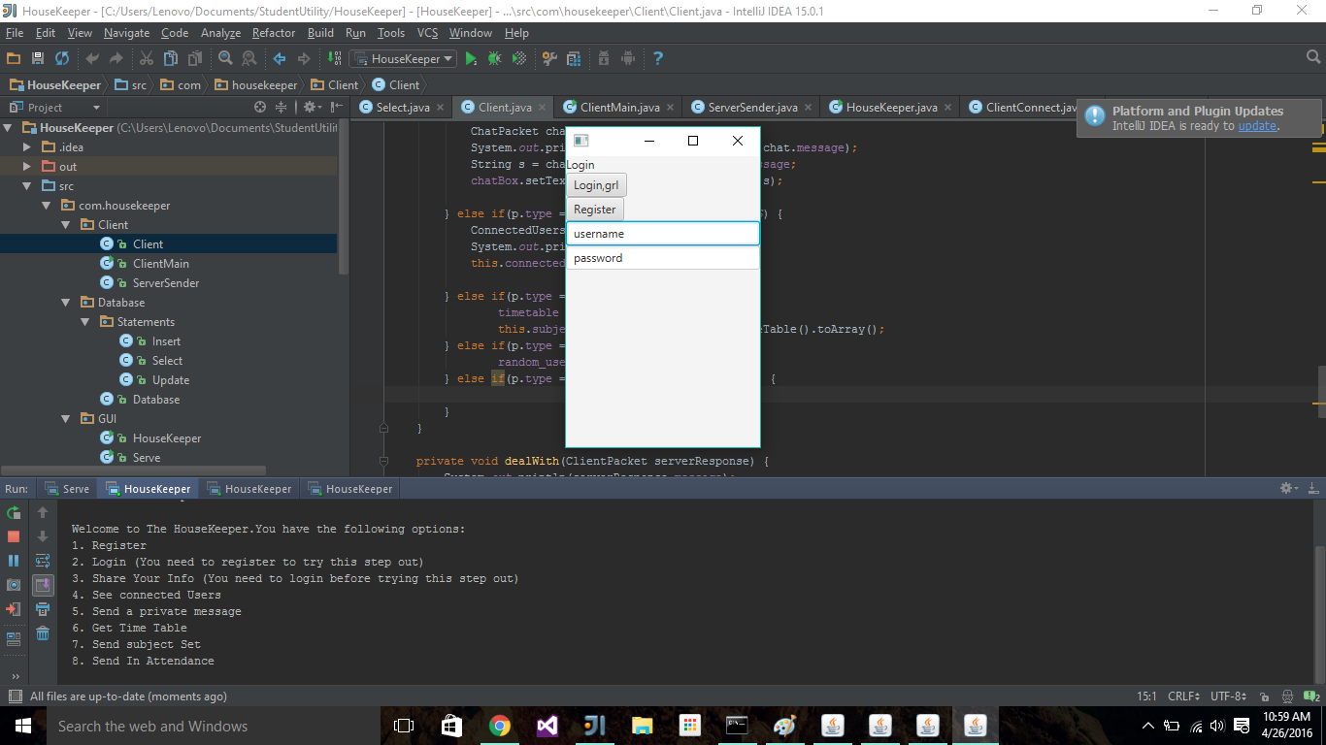Click the CRLF line separator in status bar
Screen dimensions: 1326x745
1183,696
